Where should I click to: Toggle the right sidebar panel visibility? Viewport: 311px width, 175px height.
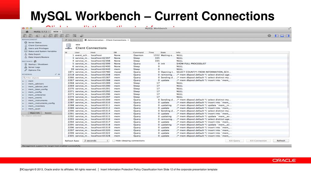[288, 36]
